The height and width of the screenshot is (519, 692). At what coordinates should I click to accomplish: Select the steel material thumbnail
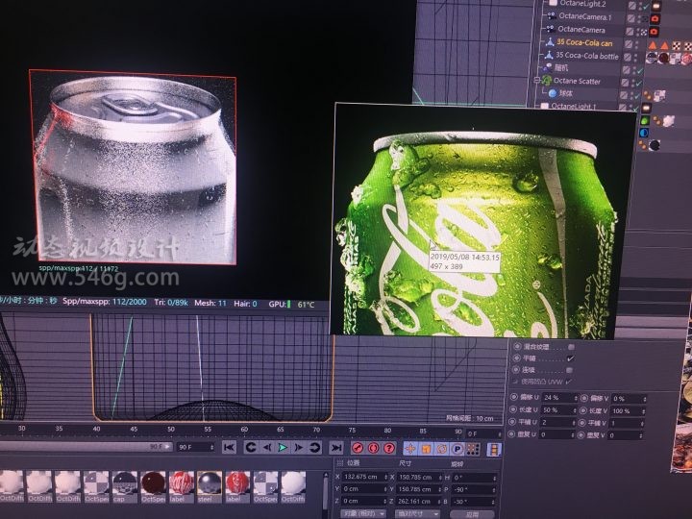[210, 486]
